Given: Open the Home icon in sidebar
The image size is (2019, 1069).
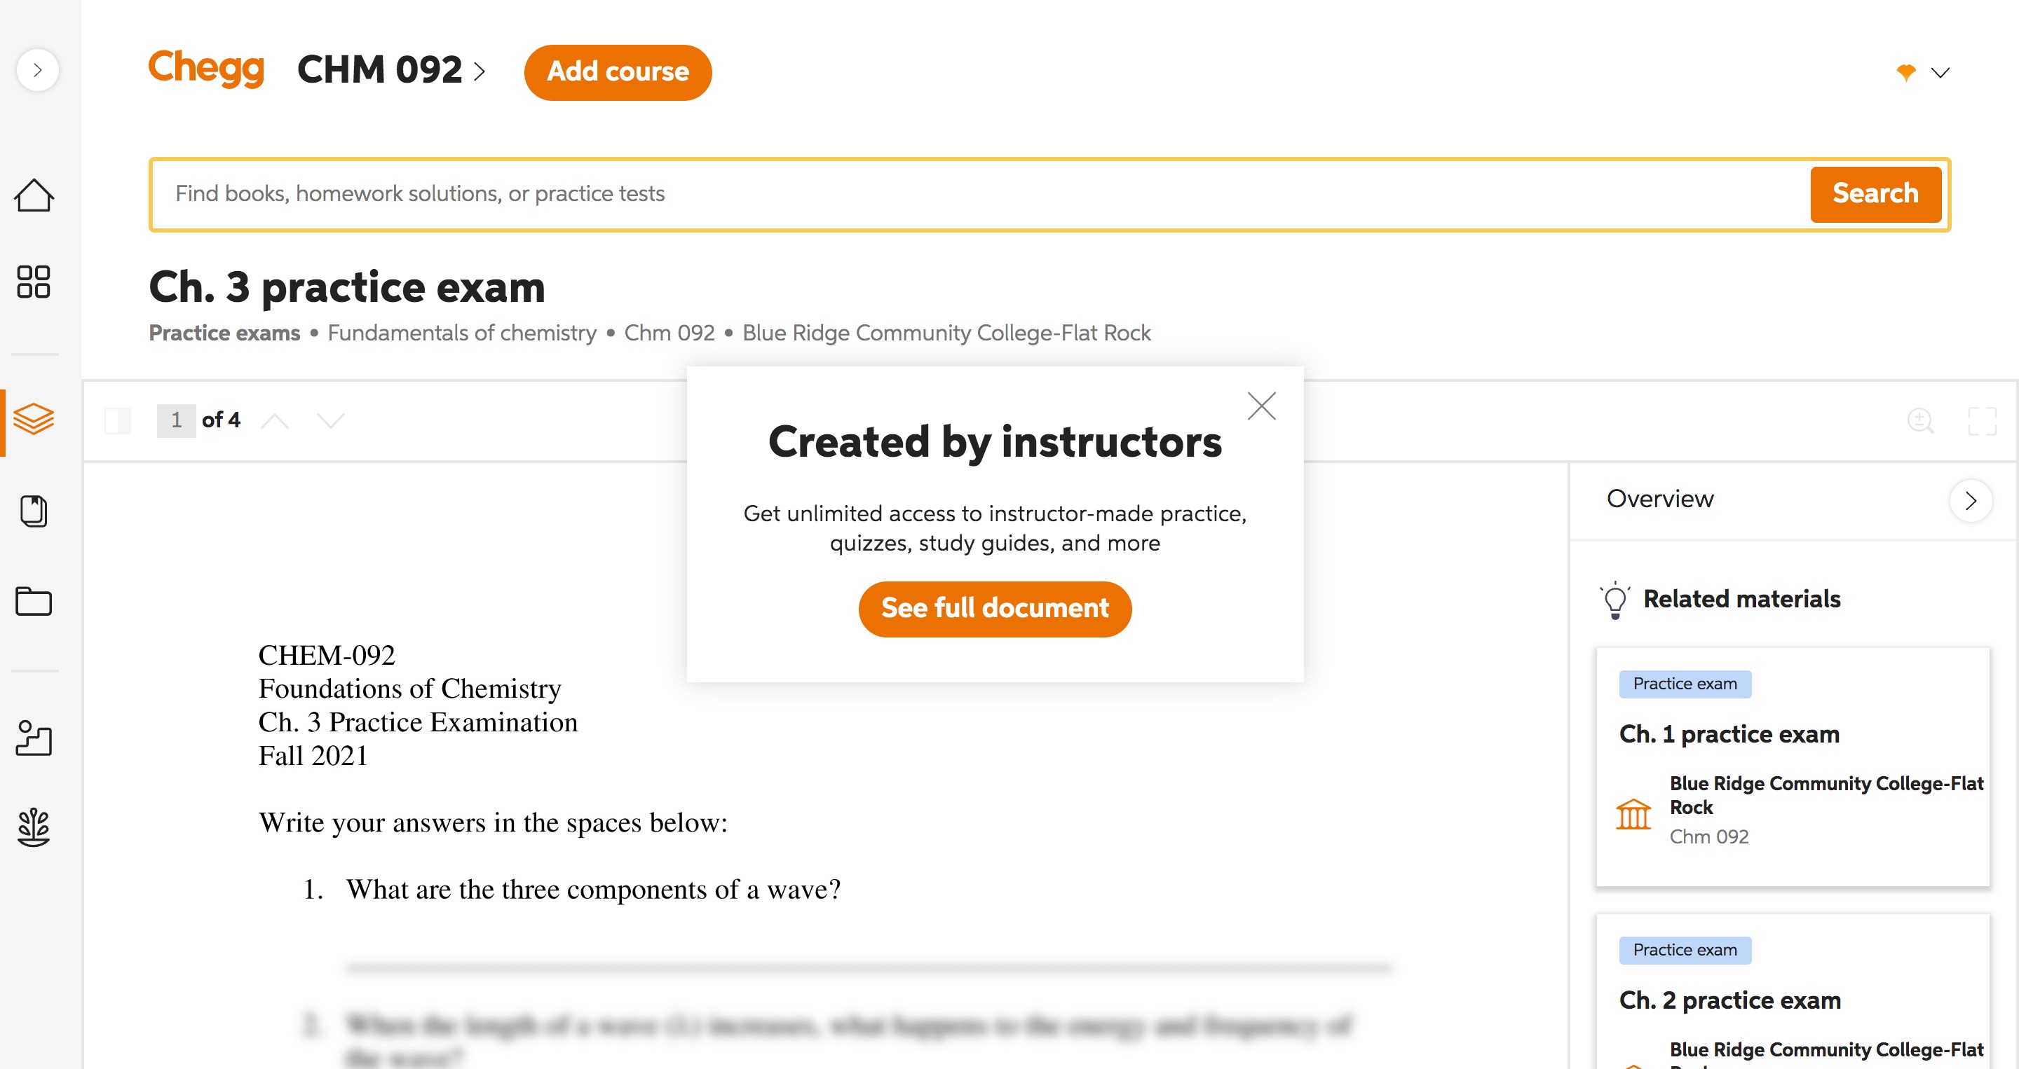Looking at the screenshot, I should pyautogui.click(x=34, y=195).
